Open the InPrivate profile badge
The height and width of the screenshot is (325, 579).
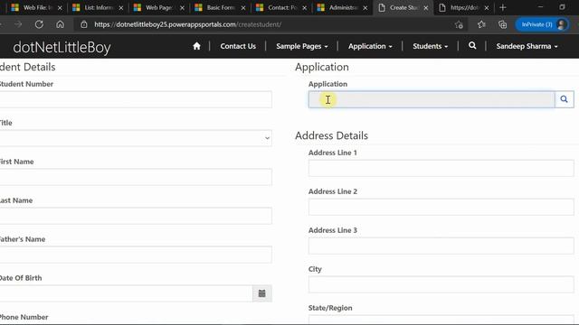542,24
